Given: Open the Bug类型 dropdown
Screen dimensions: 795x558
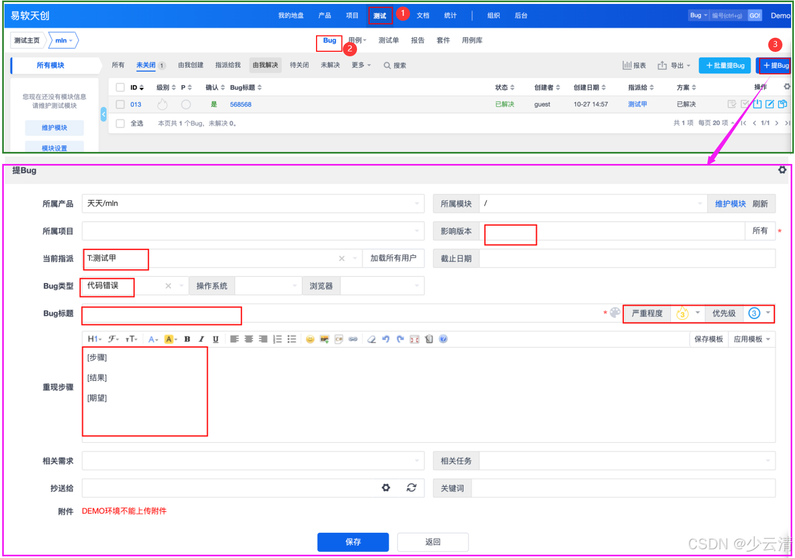Looking at the screenshot, I should click(135, 286).
